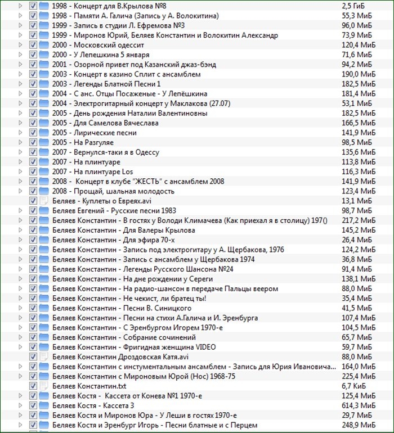This screenshot has height=433, width=394.
Task: Click folder icon of 'Не чекист, ли братец ты!'
Action: click(x=44, y=298)
